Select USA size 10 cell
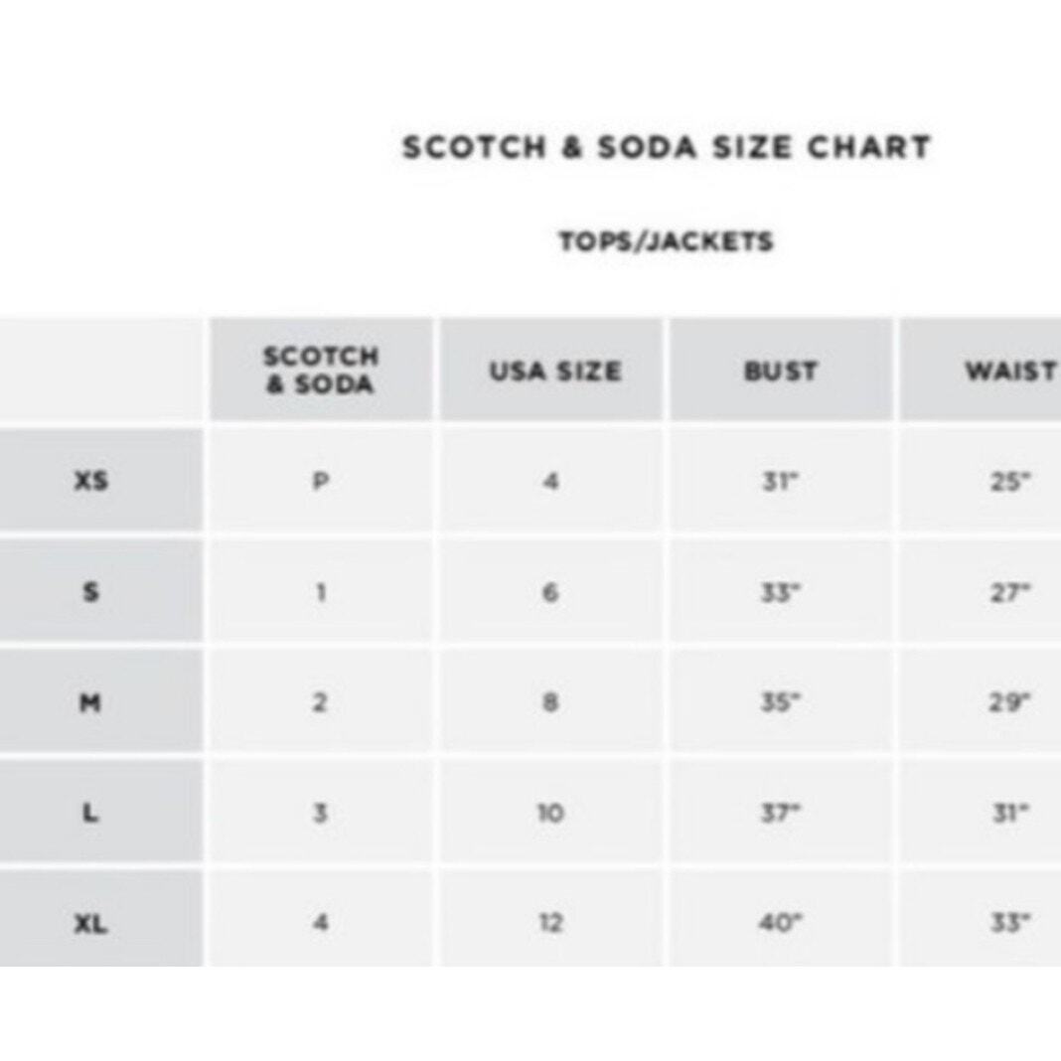This screenshot has height=1061, width=1061. point(550,812)
